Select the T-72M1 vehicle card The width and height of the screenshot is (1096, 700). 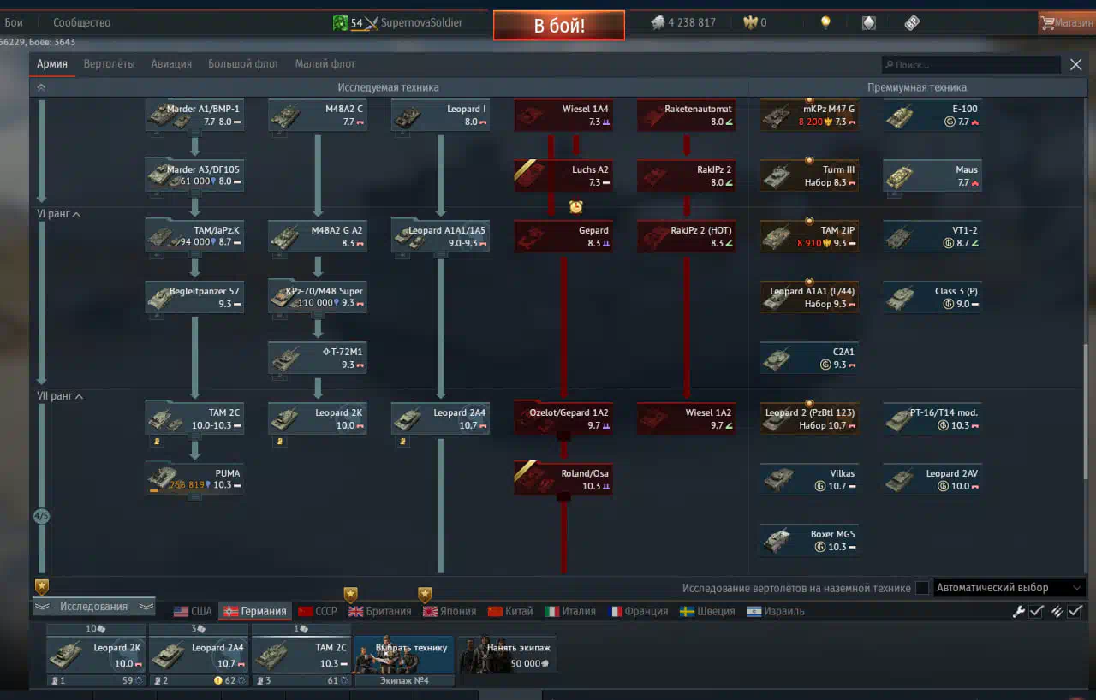(318, 358)
